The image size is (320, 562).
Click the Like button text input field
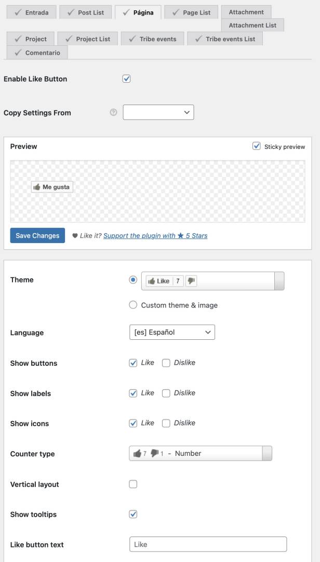tap(208, 544)
